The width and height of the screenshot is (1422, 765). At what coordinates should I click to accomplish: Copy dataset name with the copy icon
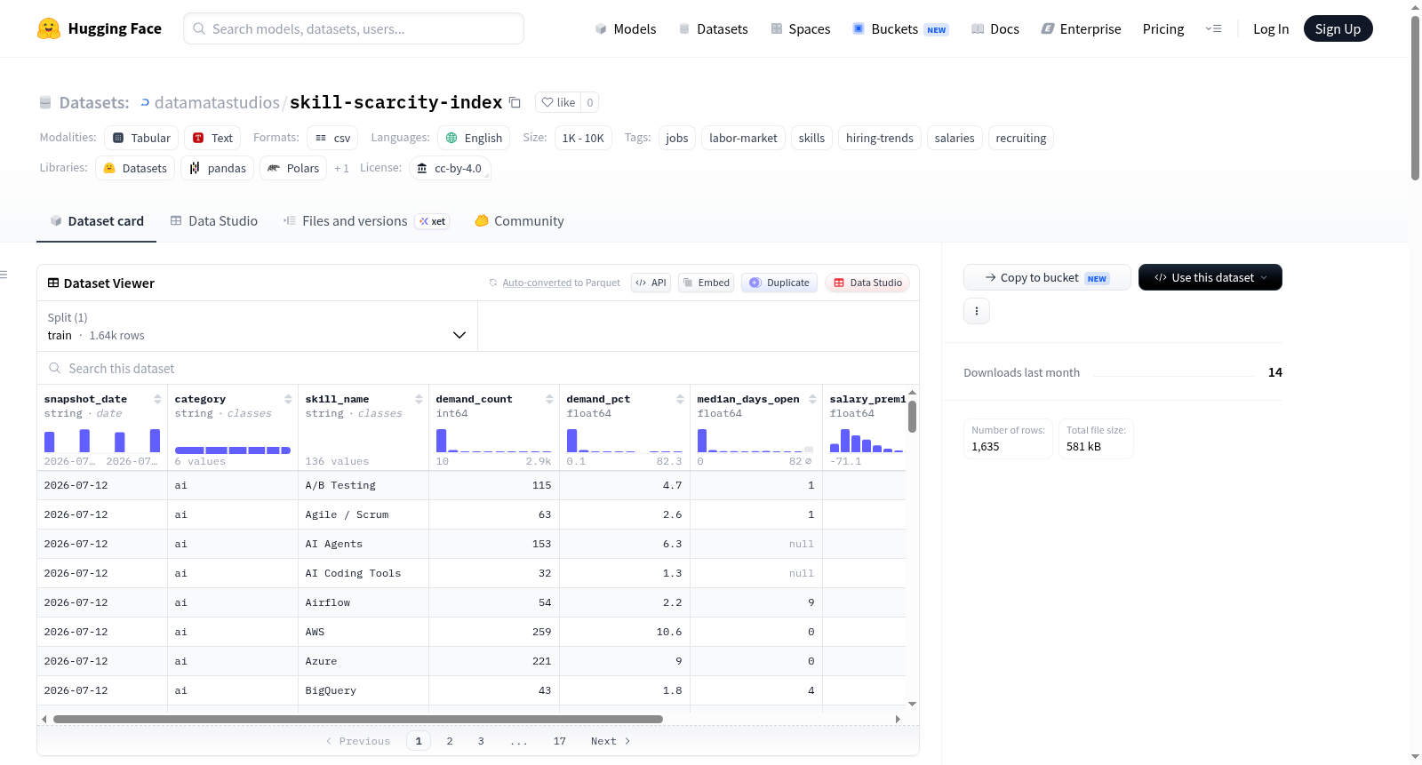515,102
